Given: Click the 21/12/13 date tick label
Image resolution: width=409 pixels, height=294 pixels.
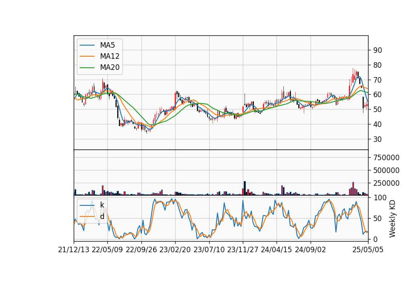Looking at the screenshot, I should point(74,250).
